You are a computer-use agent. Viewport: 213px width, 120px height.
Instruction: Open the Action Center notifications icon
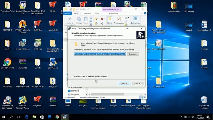click(208, 117)
